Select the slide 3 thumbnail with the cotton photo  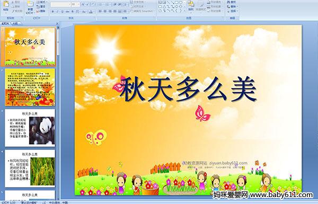30,128
